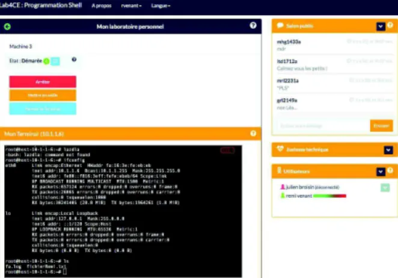Click the heart icon in Assistance technique
Image resolution: width=398 pixels, height=278 pixels.
280,149
